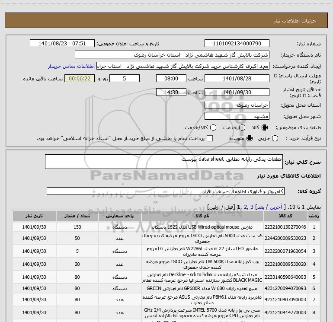Select the خدمت radio option
Viewport: 333px width, 322px height.
242,128
